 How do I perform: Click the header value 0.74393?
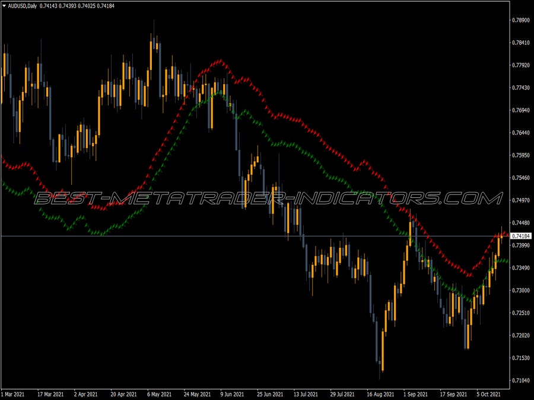[x=68, y=6]
